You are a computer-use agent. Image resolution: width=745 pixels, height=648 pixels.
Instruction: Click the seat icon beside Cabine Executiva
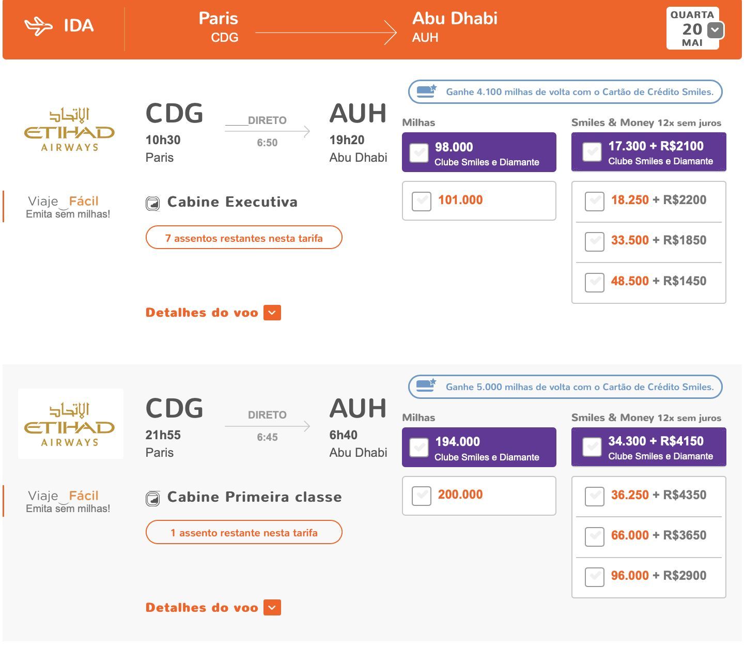point(152,204)
